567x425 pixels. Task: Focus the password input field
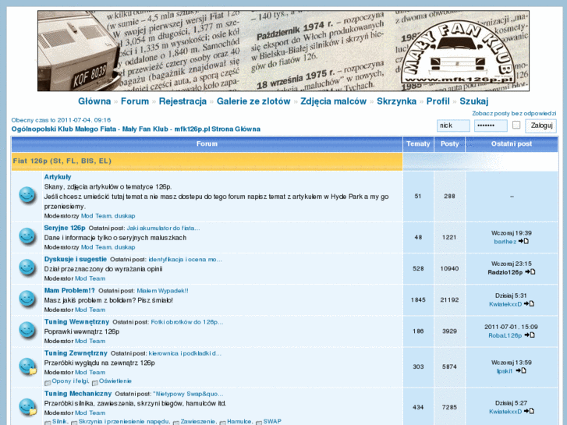pyautogui.click(x=491, y=126)
